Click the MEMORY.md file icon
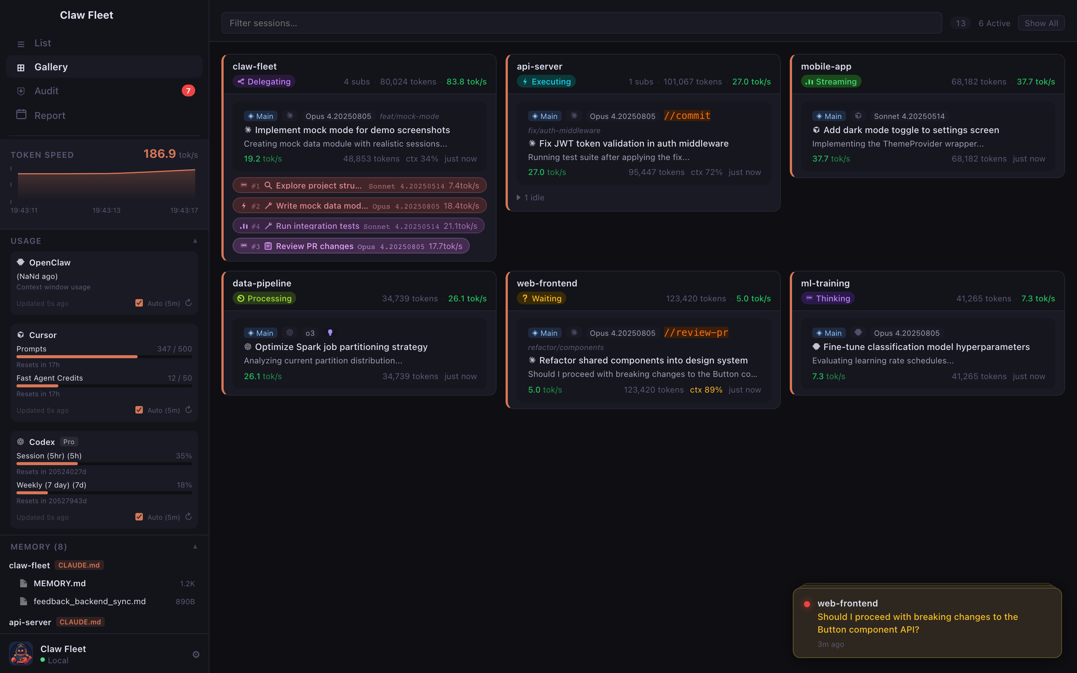This screenshot has width=1077, height=673. click(24, 583)
